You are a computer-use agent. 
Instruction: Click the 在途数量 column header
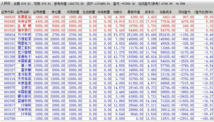click(89, 12)
